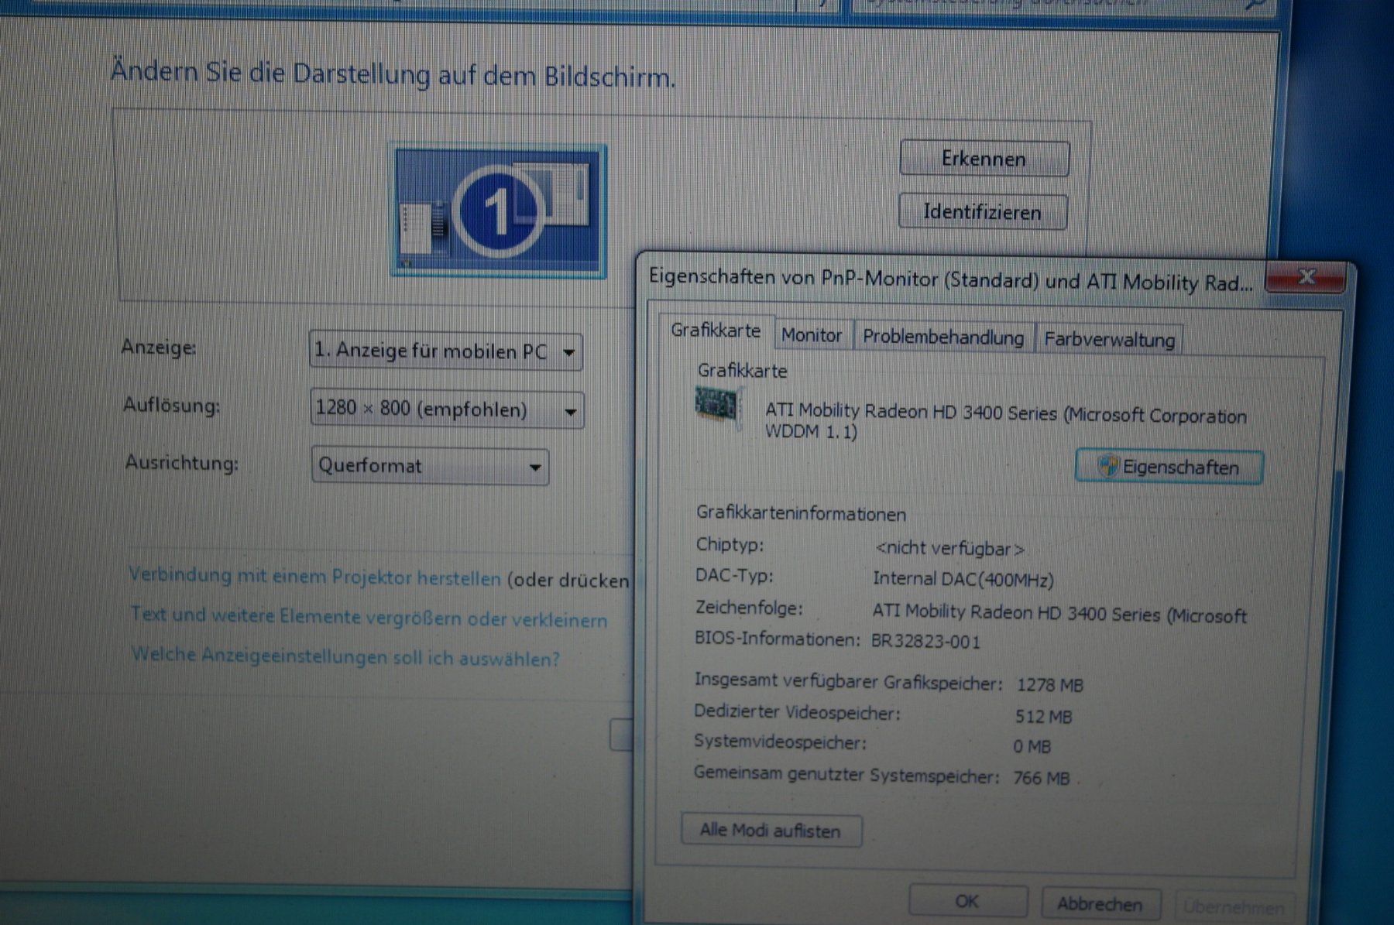Open the Auflösung dropdown
This screenshot has height=925, width=1394.
(x=447, y=408)
